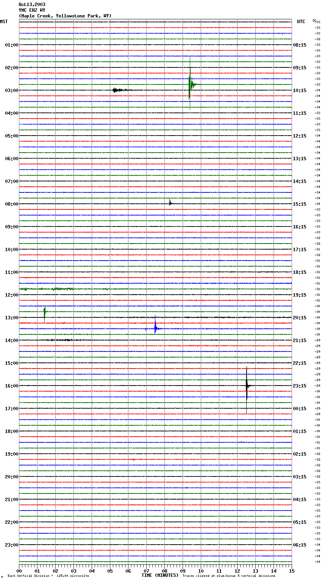322x581 pixels.
Task: Select the 07:00 MST row label
Action: 12,181
